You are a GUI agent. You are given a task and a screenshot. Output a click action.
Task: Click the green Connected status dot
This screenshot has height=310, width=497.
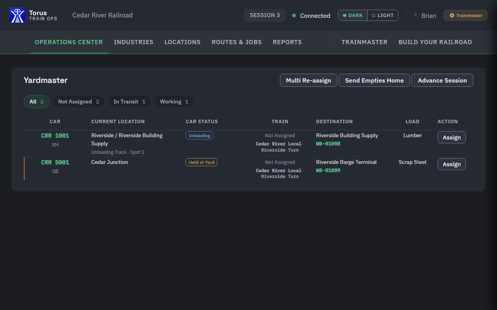pyautogui.click(x=294, y=15)
